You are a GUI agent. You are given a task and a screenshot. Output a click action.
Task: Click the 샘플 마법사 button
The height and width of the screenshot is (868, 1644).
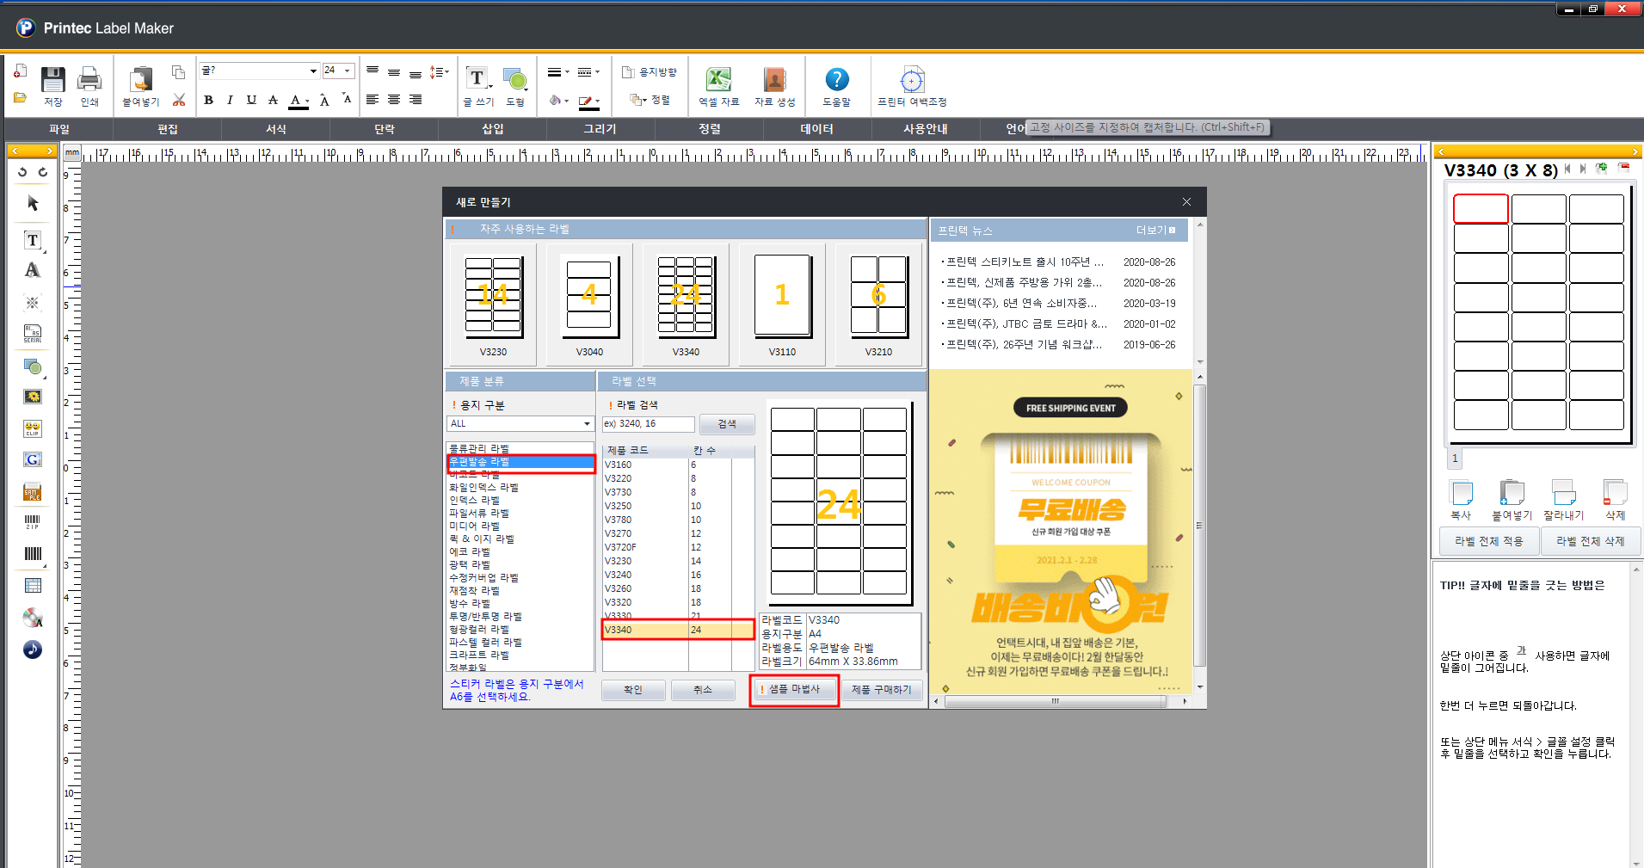(794, 689)
